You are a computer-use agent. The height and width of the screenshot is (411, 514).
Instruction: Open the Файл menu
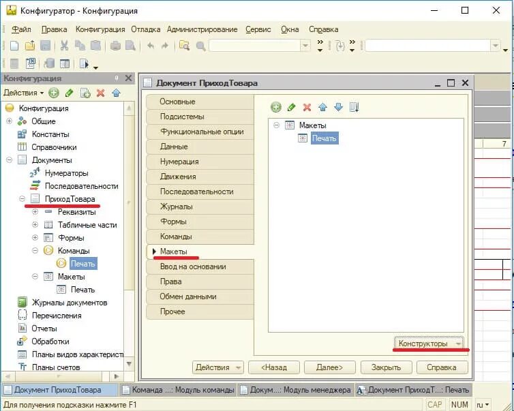[x=21, y=29]
